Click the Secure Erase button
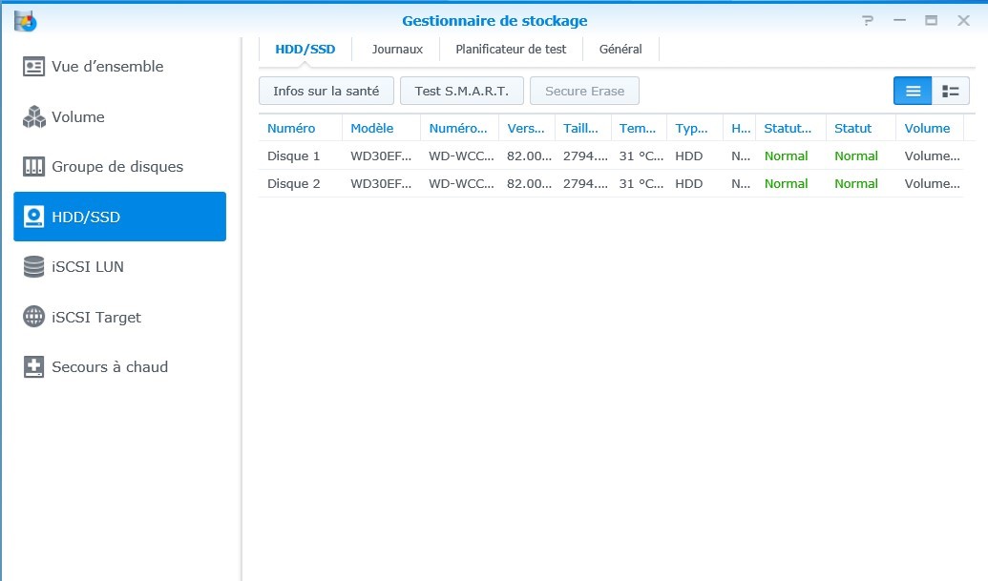Screen dimensions: 988x581 [x=585, y=92]
